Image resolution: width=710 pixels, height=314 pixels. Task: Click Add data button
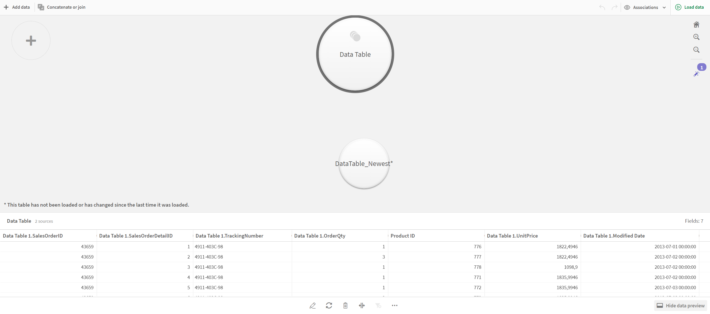tap(17, 7)
